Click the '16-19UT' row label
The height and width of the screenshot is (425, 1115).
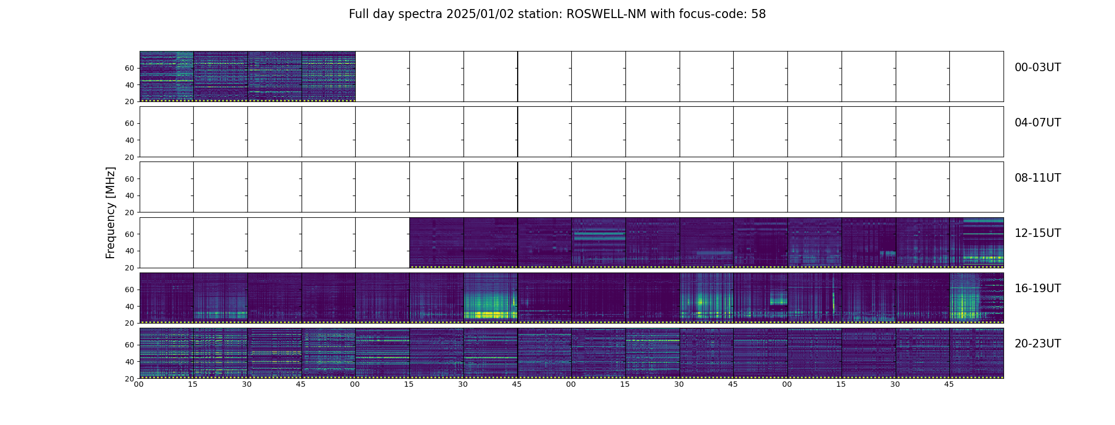click(1037, 288)
